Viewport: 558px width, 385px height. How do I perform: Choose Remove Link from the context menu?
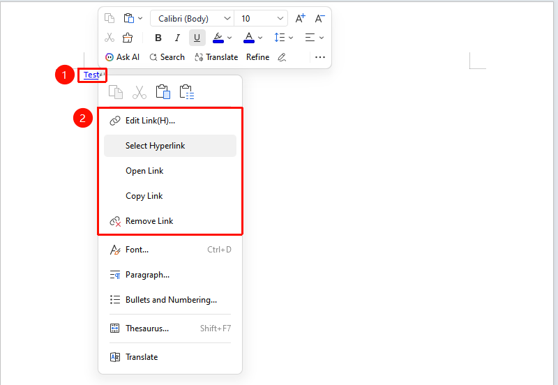pos(170,221)
